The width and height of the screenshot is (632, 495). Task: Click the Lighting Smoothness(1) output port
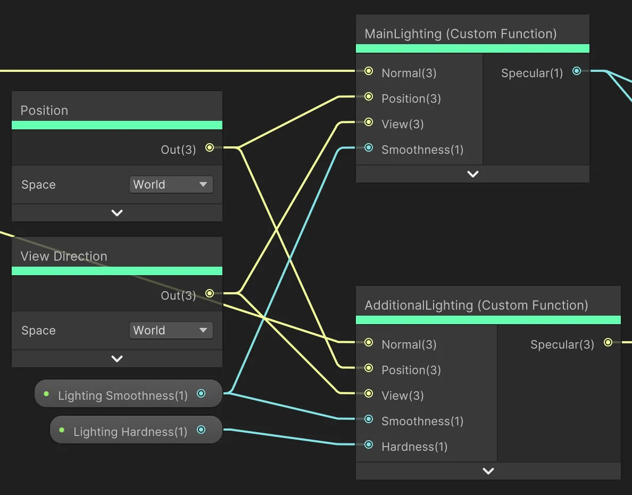201,393
